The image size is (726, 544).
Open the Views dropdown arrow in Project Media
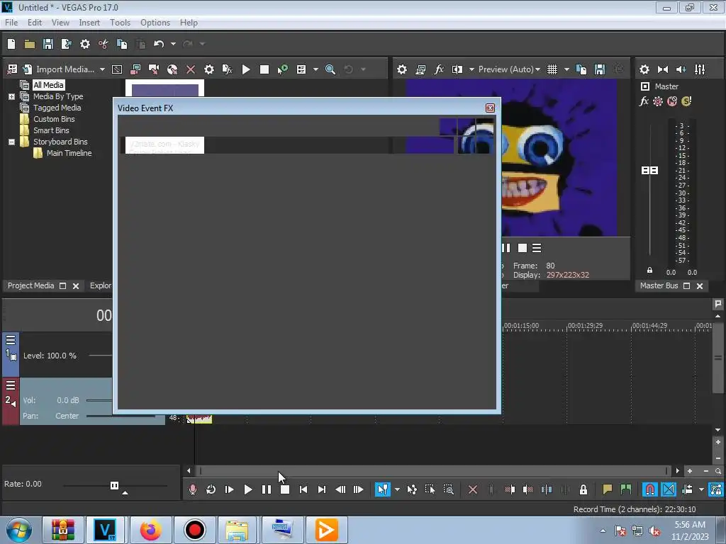tap(315, 69)
